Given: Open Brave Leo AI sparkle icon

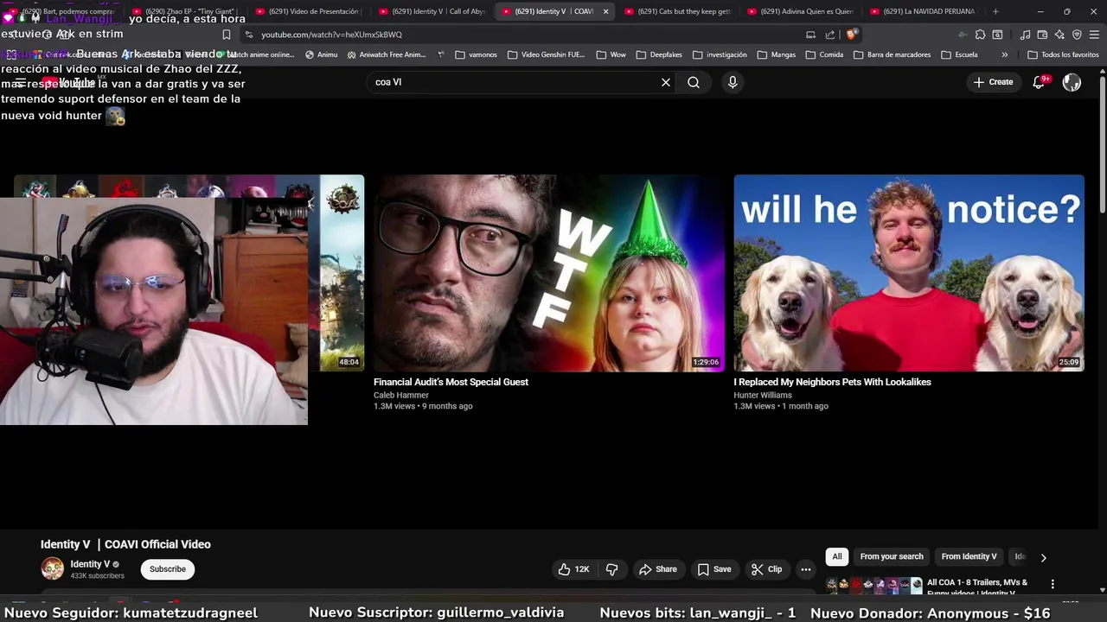Looking at the screenshot, I should click(1059, 35).
